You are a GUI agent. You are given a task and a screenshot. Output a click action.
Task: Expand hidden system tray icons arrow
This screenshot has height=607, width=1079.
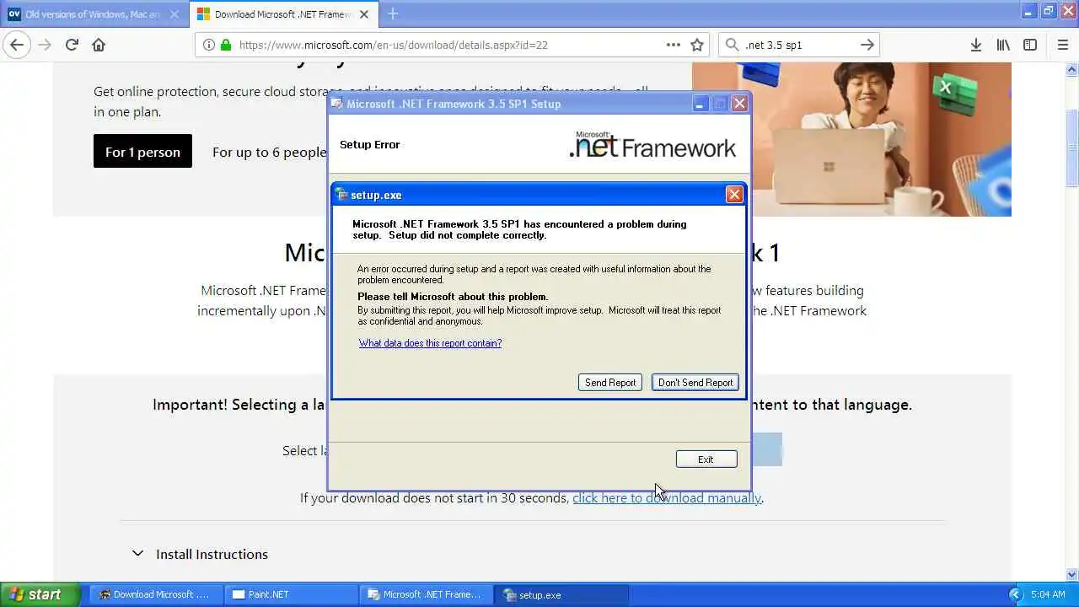pos(1015,594)
